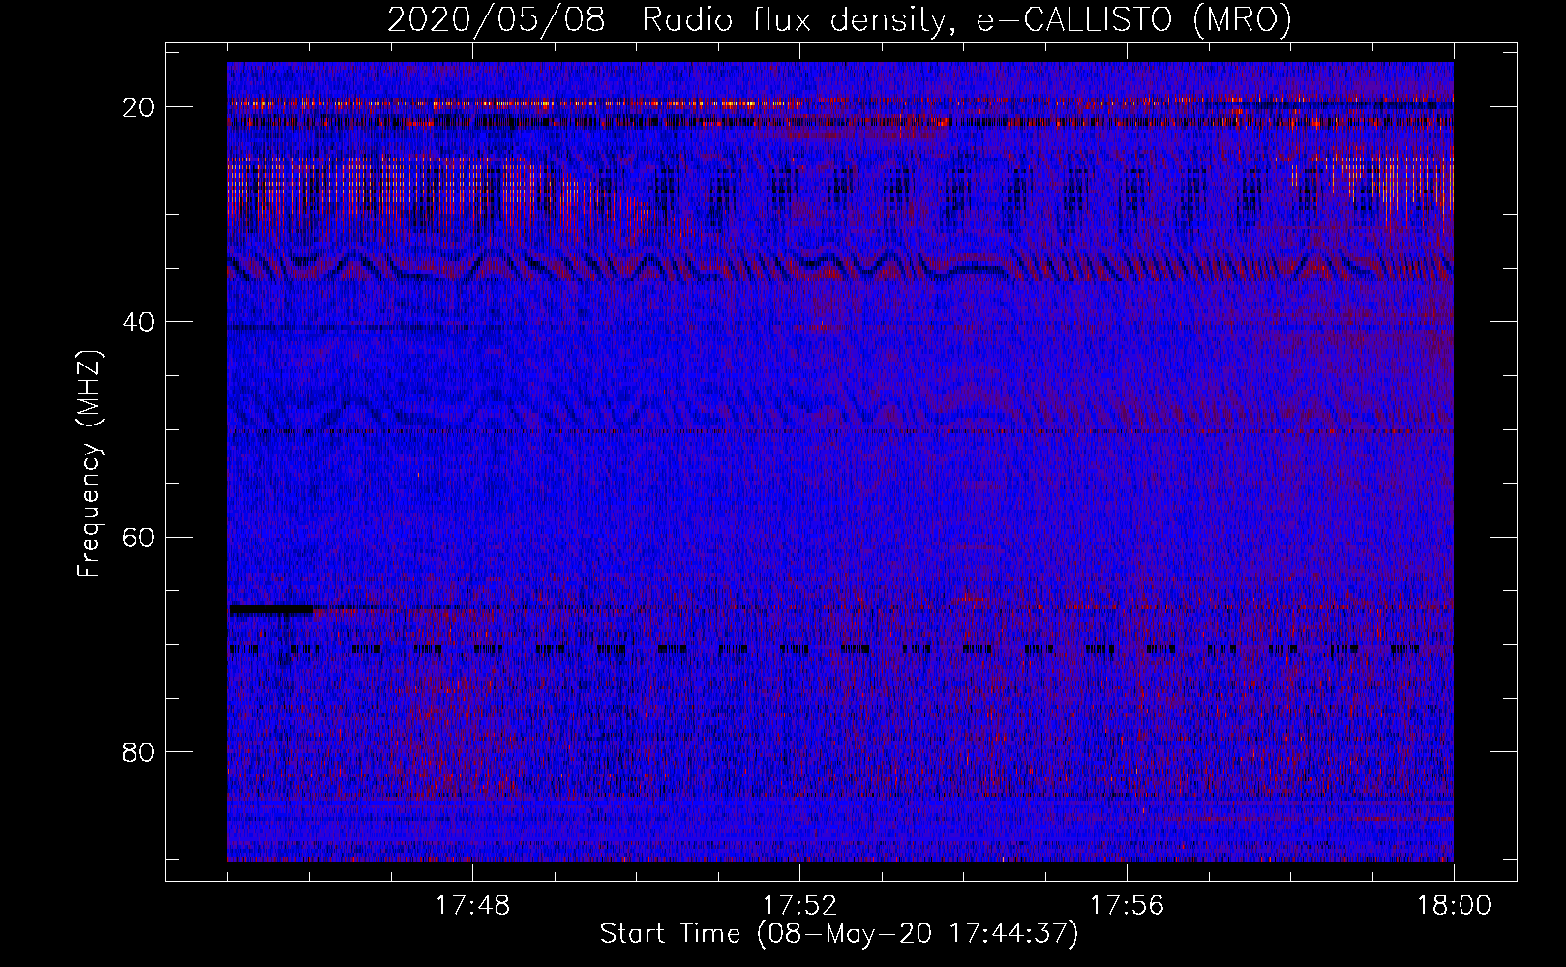1566x967 pixels.
Task: Click the 17:52 time tick label
Action: pos(800,906)
